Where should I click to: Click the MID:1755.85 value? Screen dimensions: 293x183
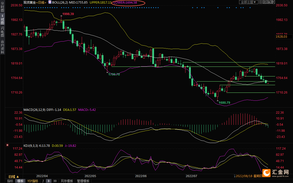[x=78, y=3]
